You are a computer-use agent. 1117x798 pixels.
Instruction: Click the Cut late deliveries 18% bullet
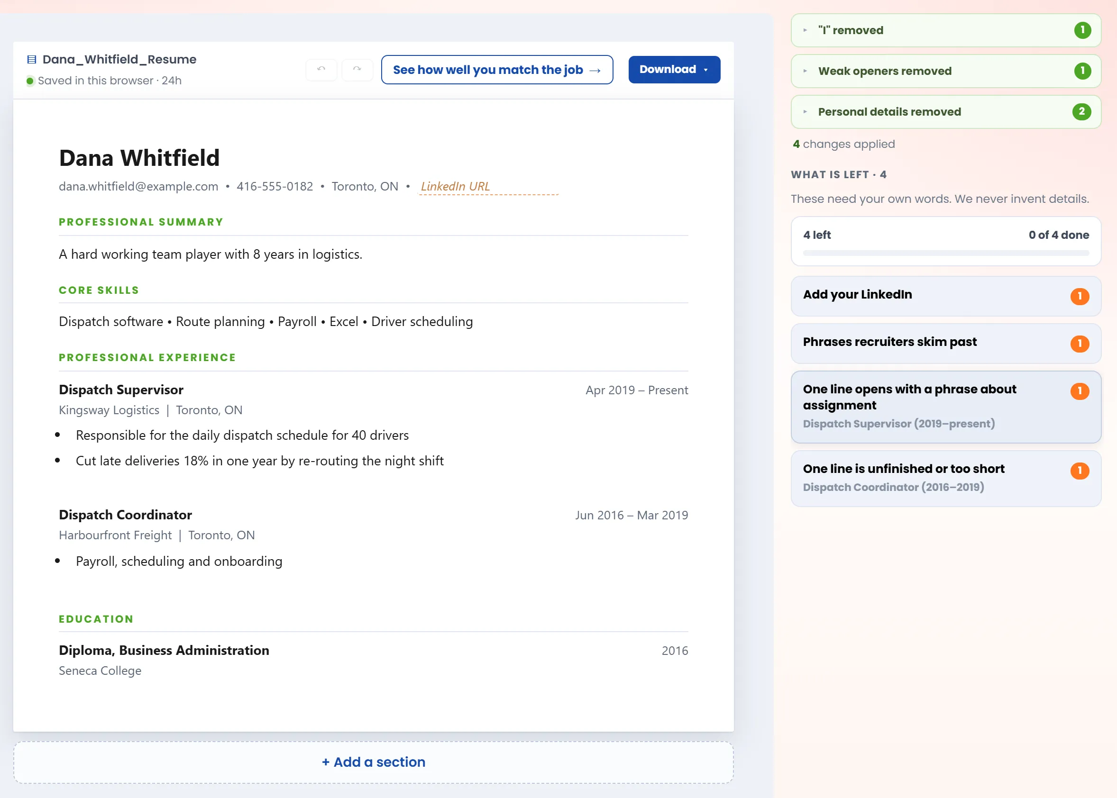tap(260, 461)
